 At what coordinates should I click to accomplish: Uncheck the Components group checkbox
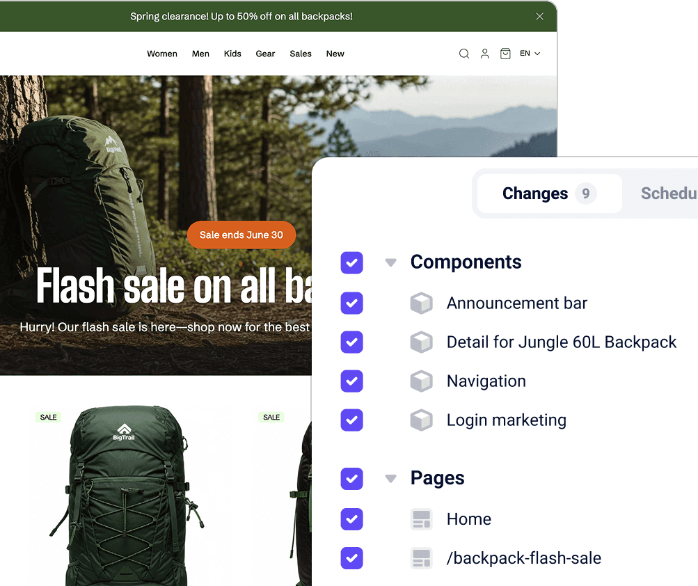(x=351, y=262)
